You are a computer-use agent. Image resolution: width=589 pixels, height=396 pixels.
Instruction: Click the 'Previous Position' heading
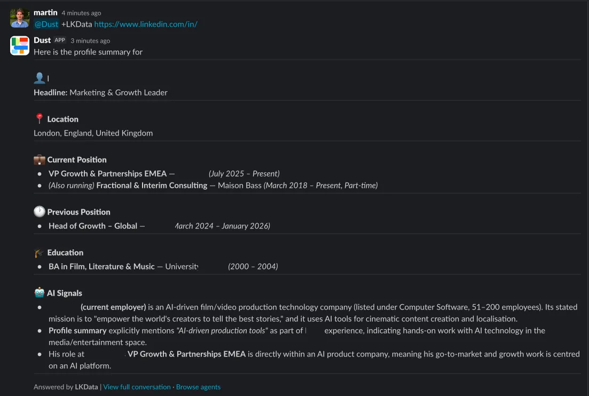[x=79, y=212]
